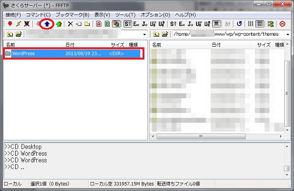Viewport: 294px width, 191px height.
Task: Open the 接続(F) menu
Action: tap(13, 15)
